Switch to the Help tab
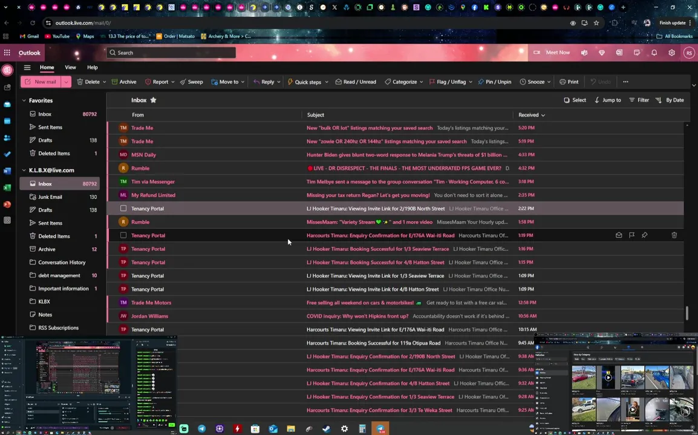Viewport: 698px width, 435px height. 92,68
